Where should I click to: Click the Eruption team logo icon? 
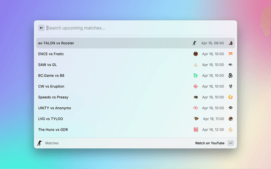click(230, 86)
